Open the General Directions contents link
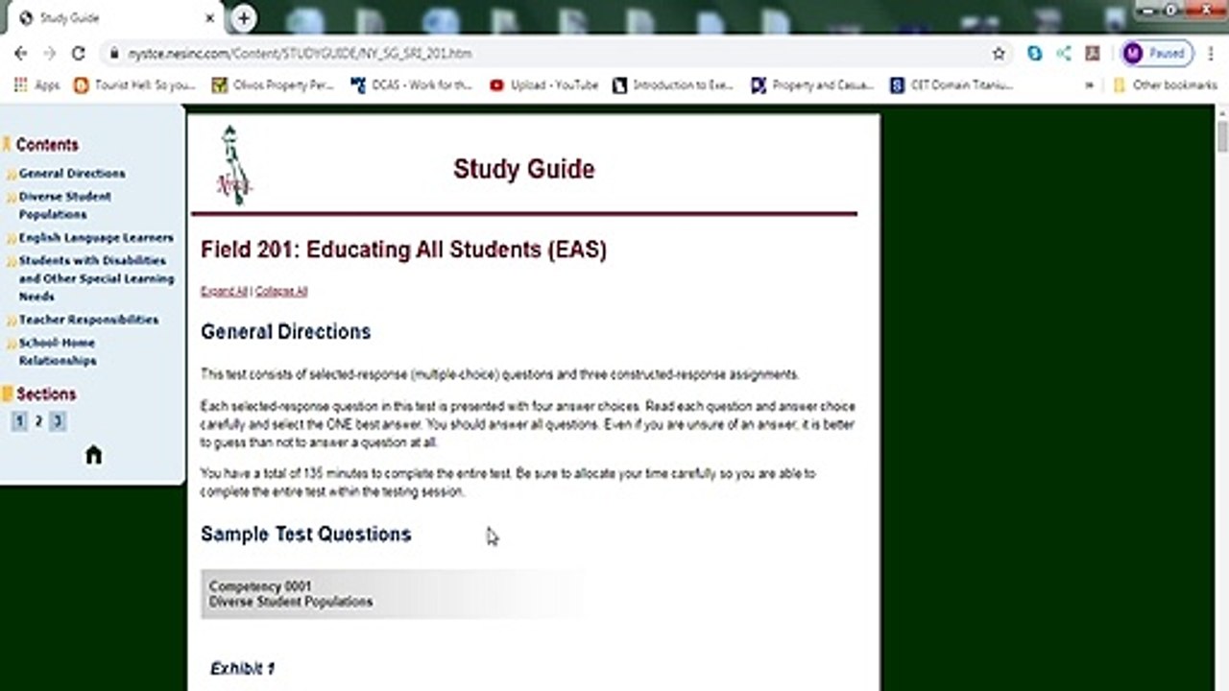This screenshot has height=691, width=1229. pos(72,174)
